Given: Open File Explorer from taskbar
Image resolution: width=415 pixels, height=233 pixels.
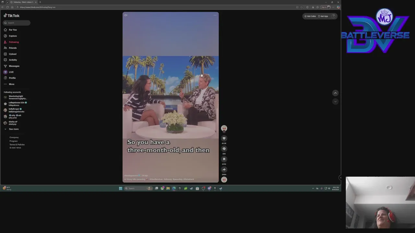Looking at the screenshot, I should point(168,188).
